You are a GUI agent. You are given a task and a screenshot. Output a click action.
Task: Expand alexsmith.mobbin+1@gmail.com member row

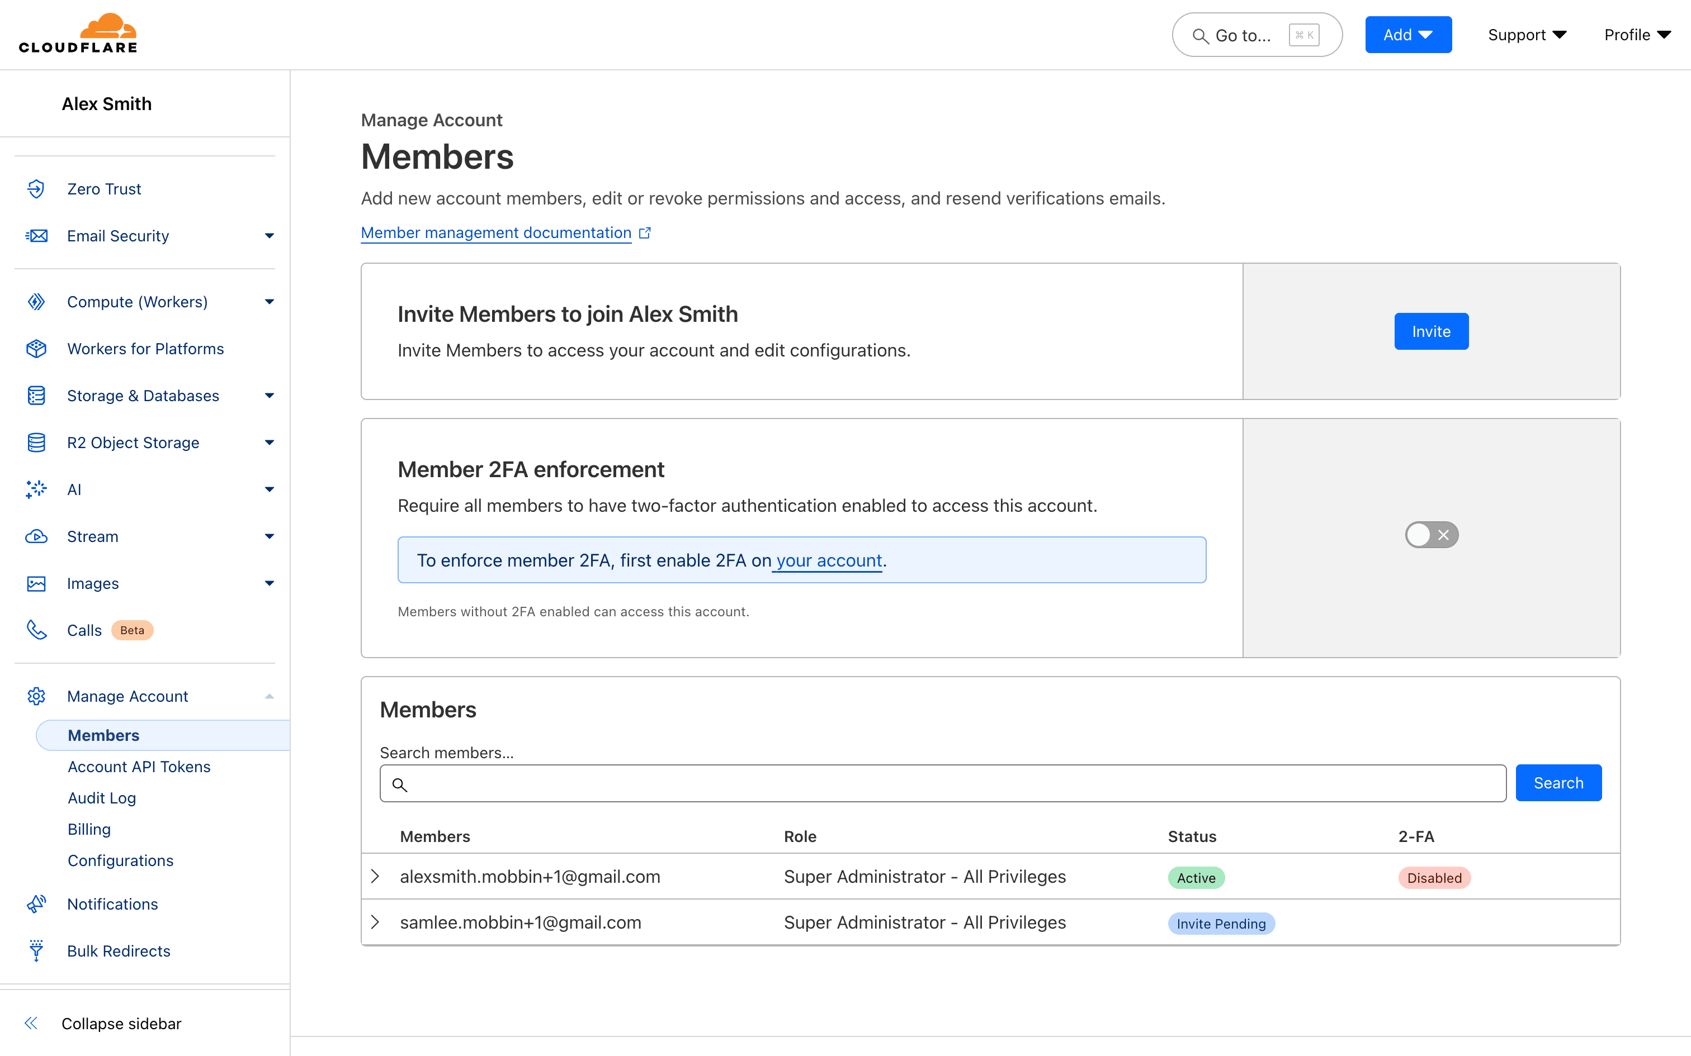coord(375,877)
